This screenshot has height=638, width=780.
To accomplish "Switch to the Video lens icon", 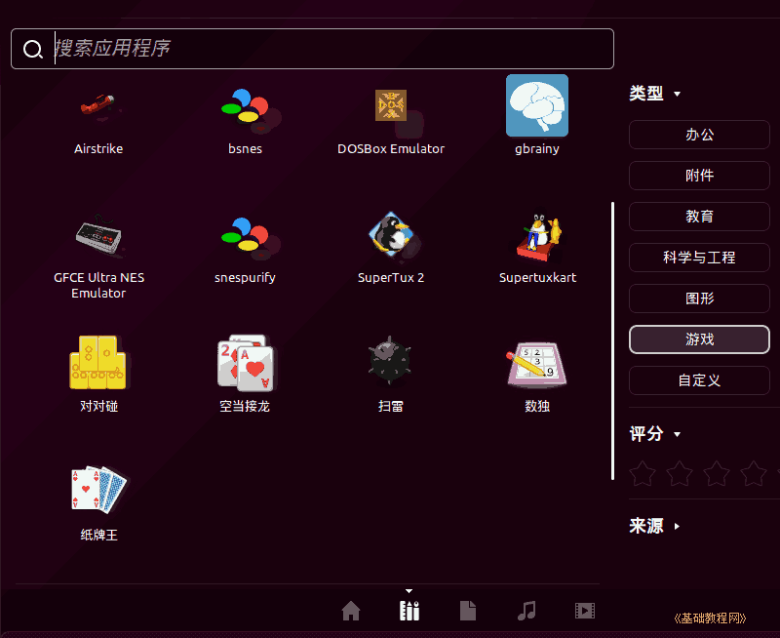I will pyautogui.click(x=585, y=611).
